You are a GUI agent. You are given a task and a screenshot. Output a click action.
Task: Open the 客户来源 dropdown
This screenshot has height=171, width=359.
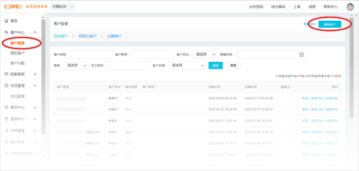point(188,65)
